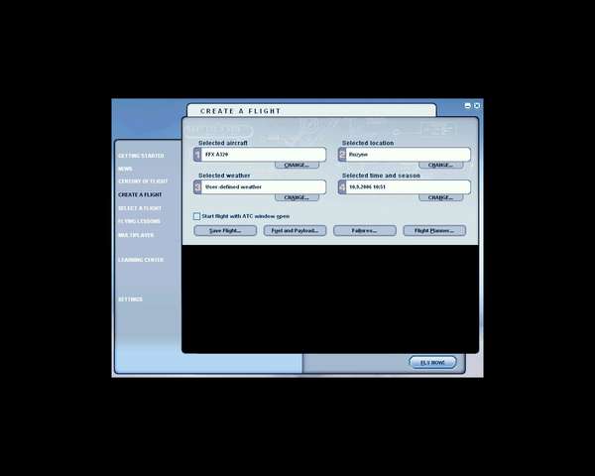Click the step 3 weather number badge

[197, 186]
